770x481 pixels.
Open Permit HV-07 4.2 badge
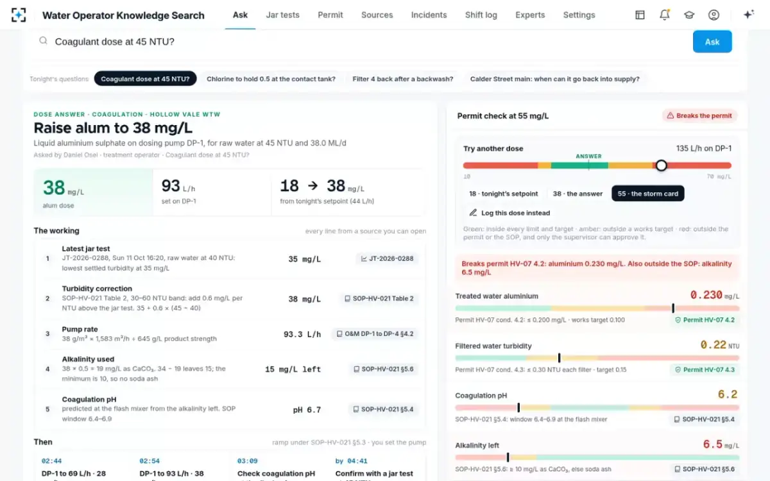click(704, 319)
